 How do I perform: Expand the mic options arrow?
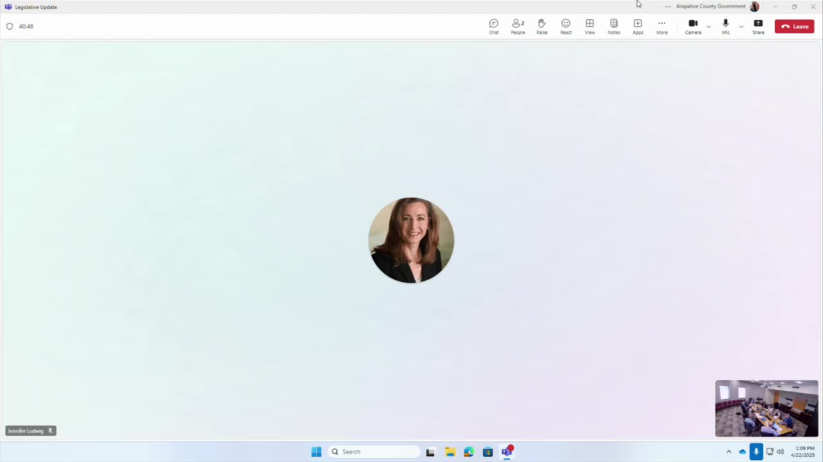click(741, 26)
